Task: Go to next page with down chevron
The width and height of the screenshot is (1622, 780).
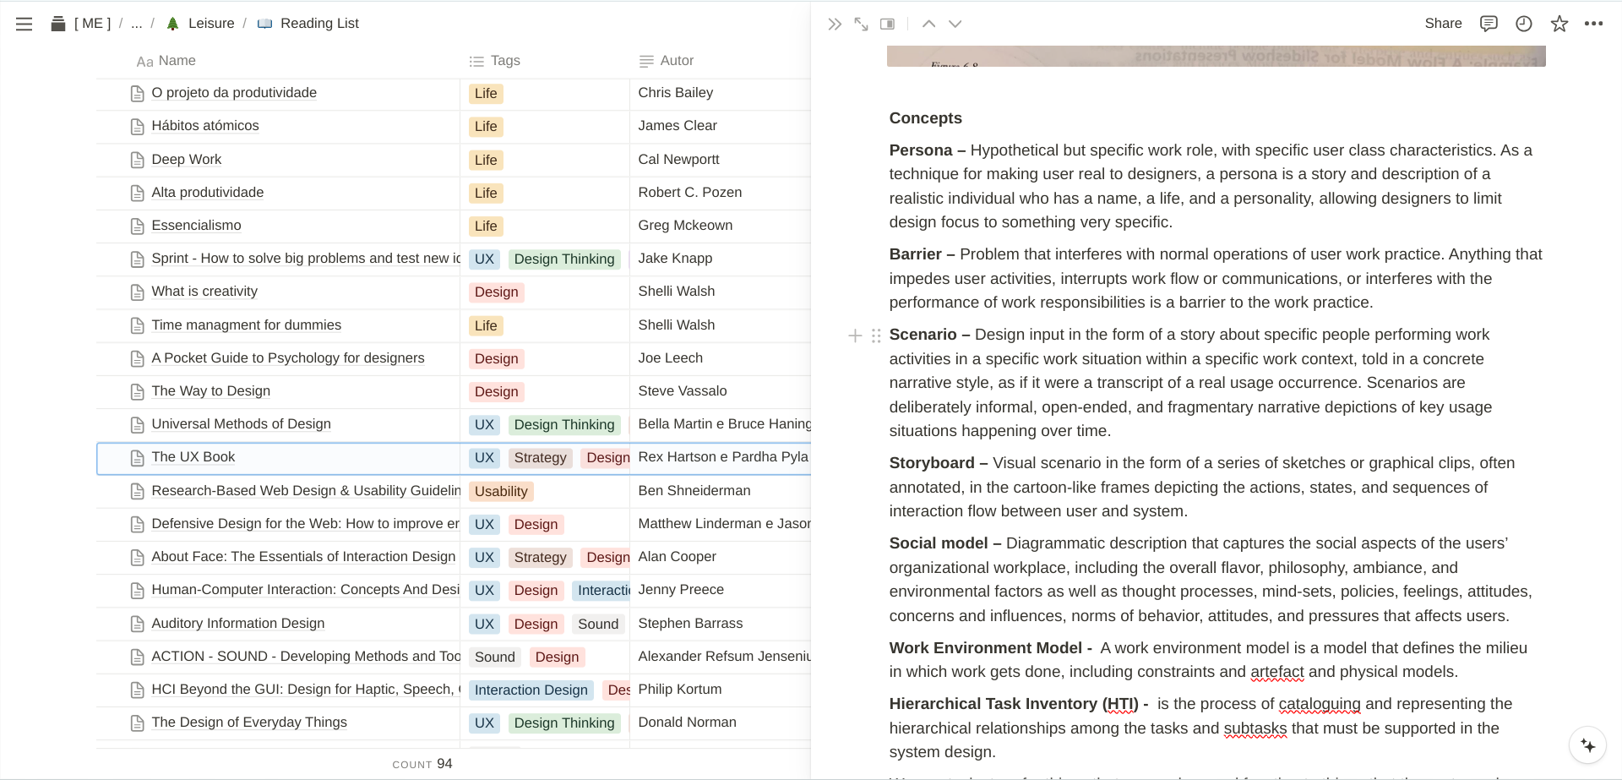Action: point(955,24)
